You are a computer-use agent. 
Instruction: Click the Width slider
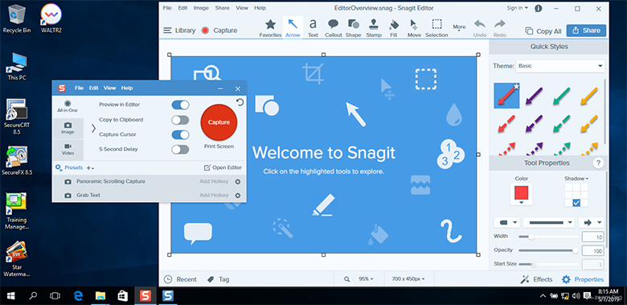click(x=548, y=237)
